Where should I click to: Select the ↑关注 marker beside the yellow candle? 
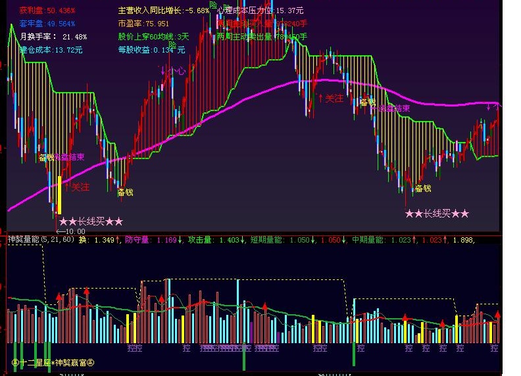coord(77,187)
